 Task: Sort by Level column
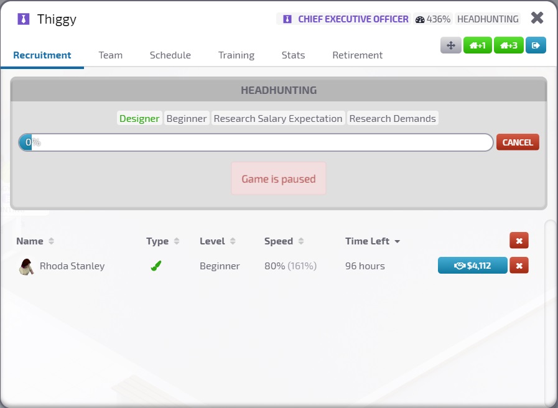coord(218,241)
